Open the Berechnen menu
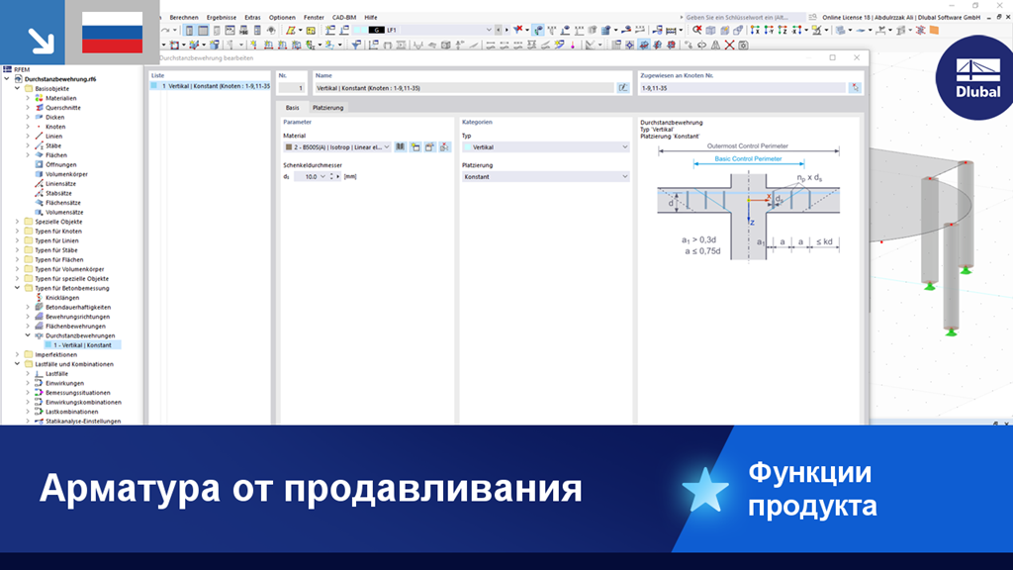This screenshot has height=570, width=1013. click(x=184, y=18)
